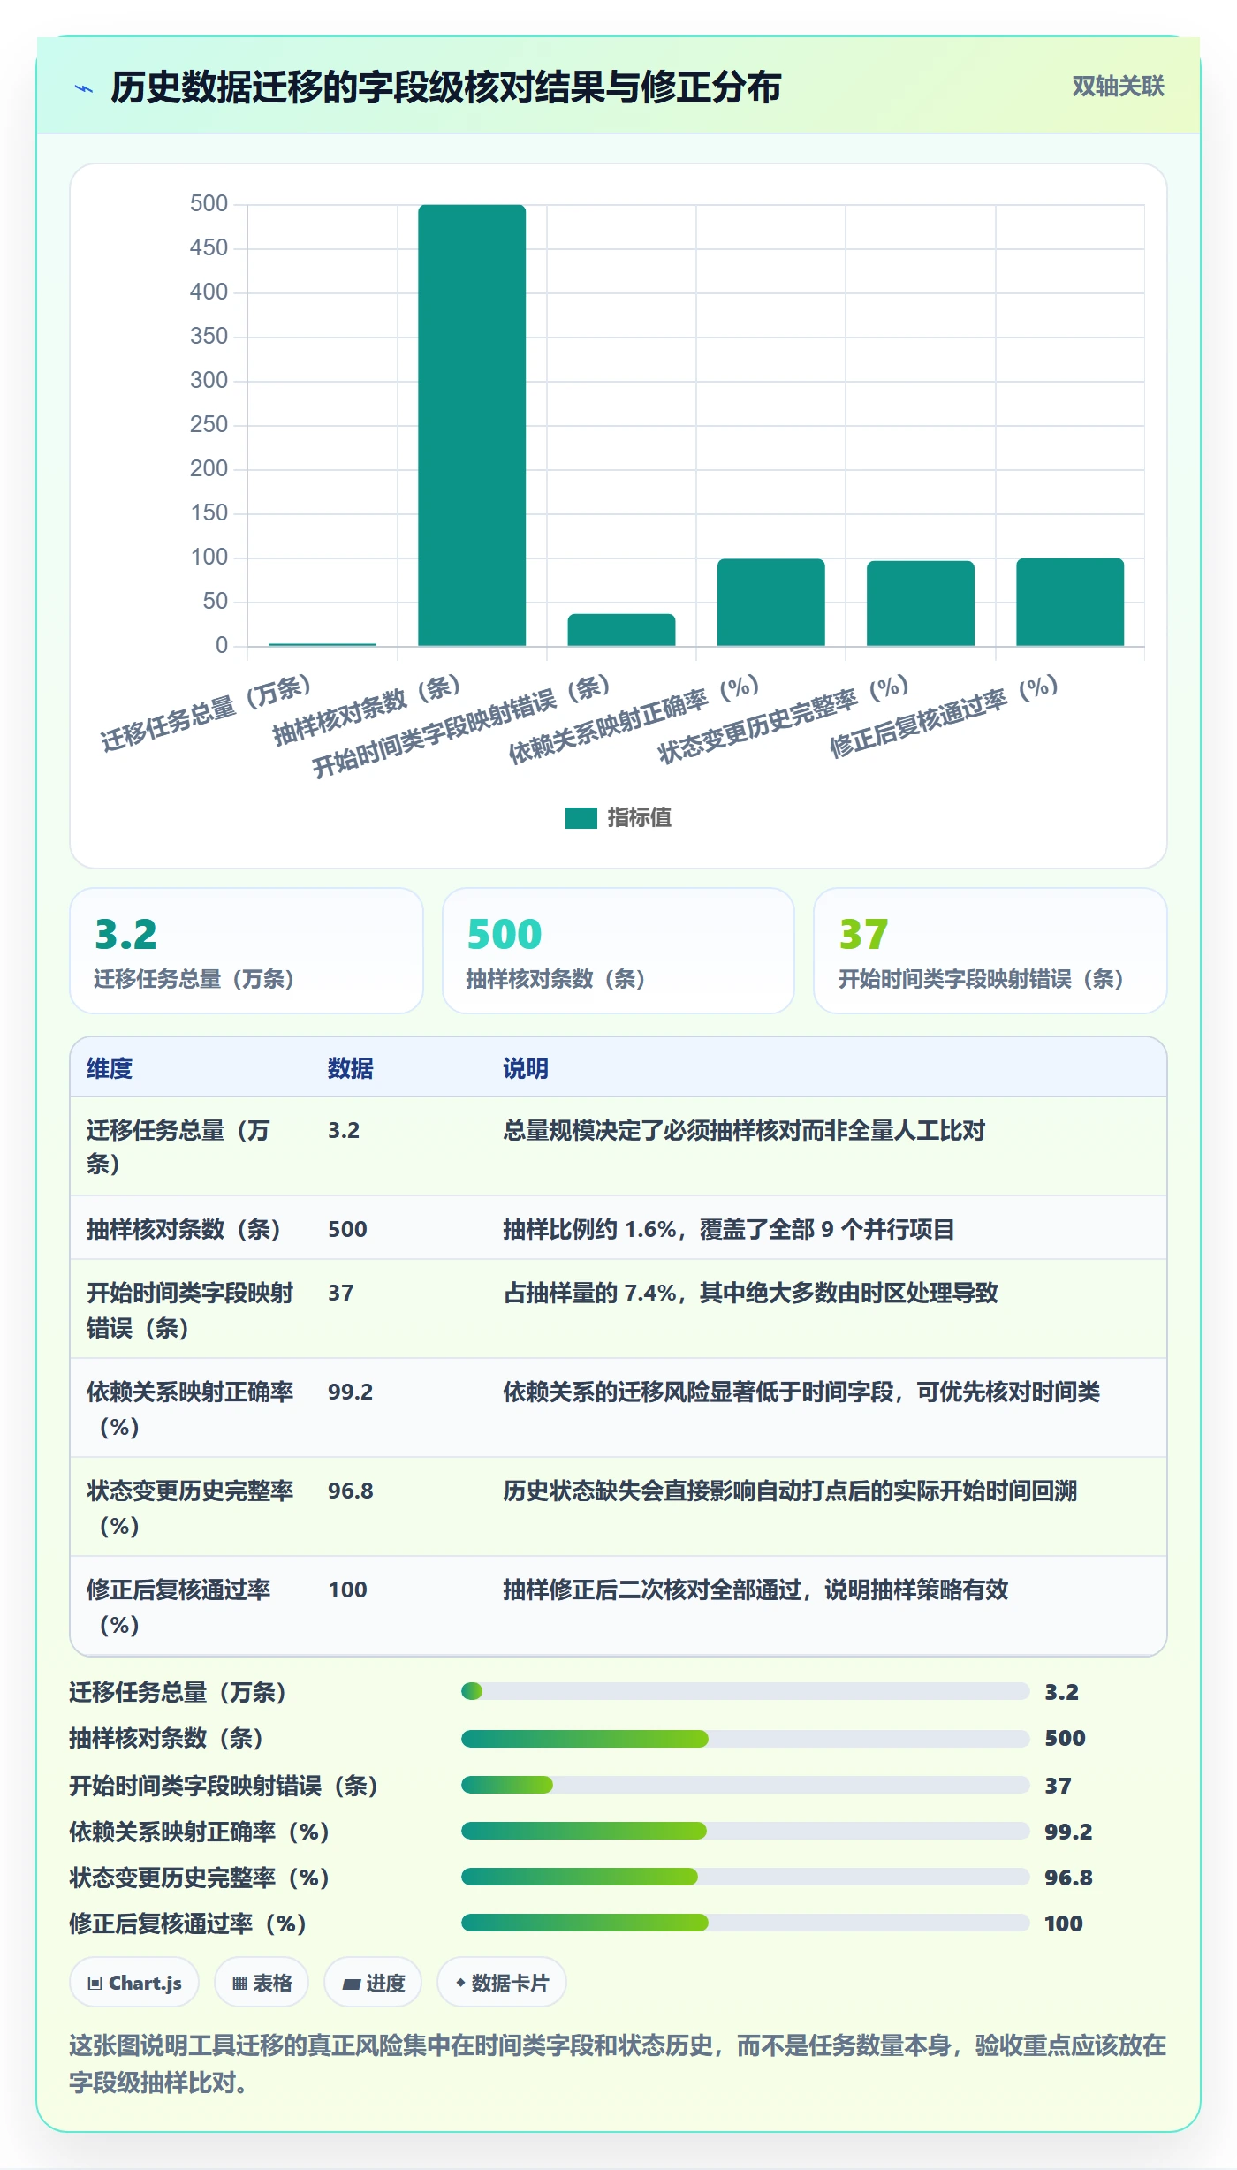The image size is (1237, 2170).
Task: Click the 99.2 value in the table
Action: tap(351, 1392)
